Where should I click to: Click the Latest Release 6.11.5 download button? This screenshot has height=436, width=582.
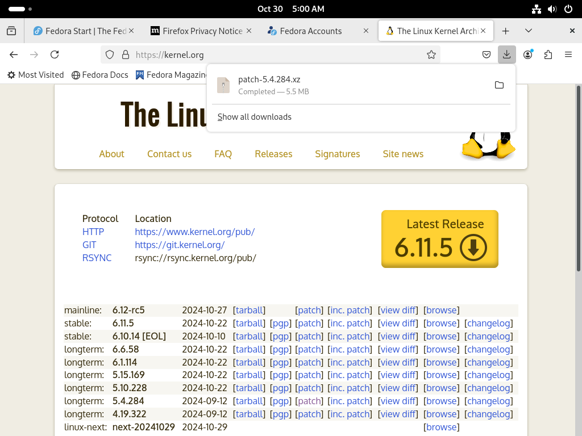tap(440, 239)
